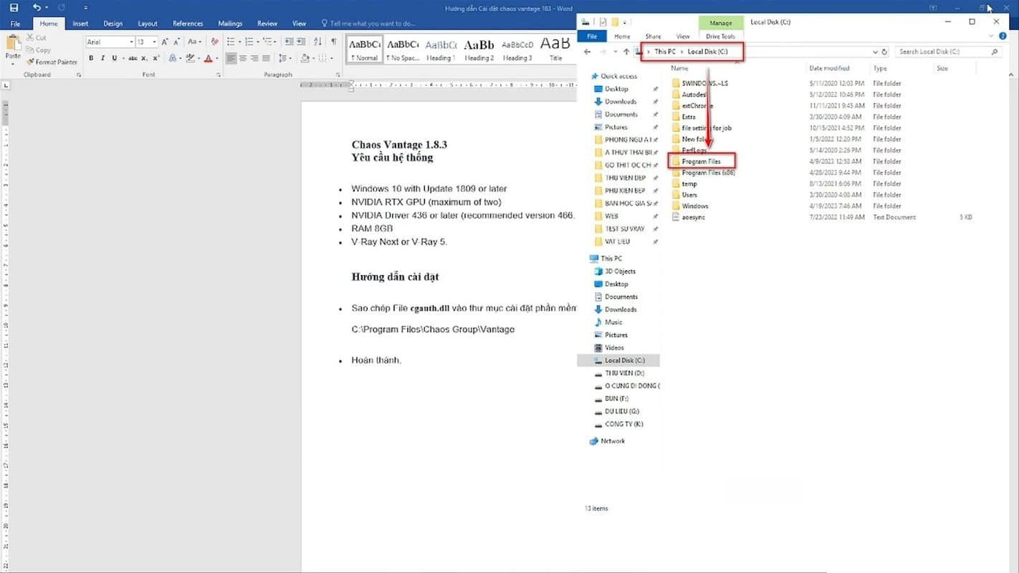Refresh the Local Disk (C:) folder view
This screenshot has height=573, width=1019.
tap(884, 52)
